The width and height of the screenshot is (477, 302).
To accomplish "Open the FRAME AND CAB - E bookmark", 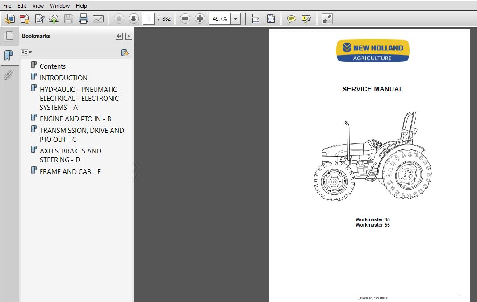I will pos(70,171).
